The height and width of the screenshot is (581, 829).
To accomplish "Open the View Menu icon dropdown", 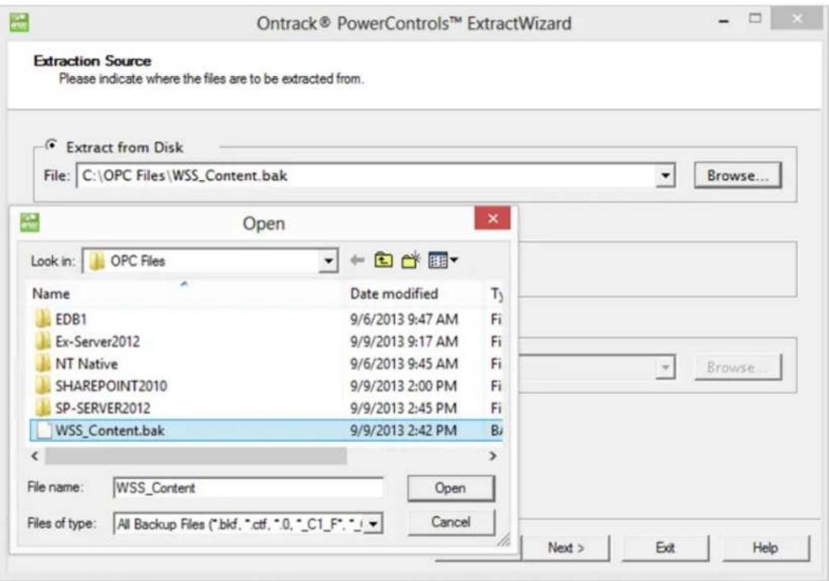I will (443, 260).
